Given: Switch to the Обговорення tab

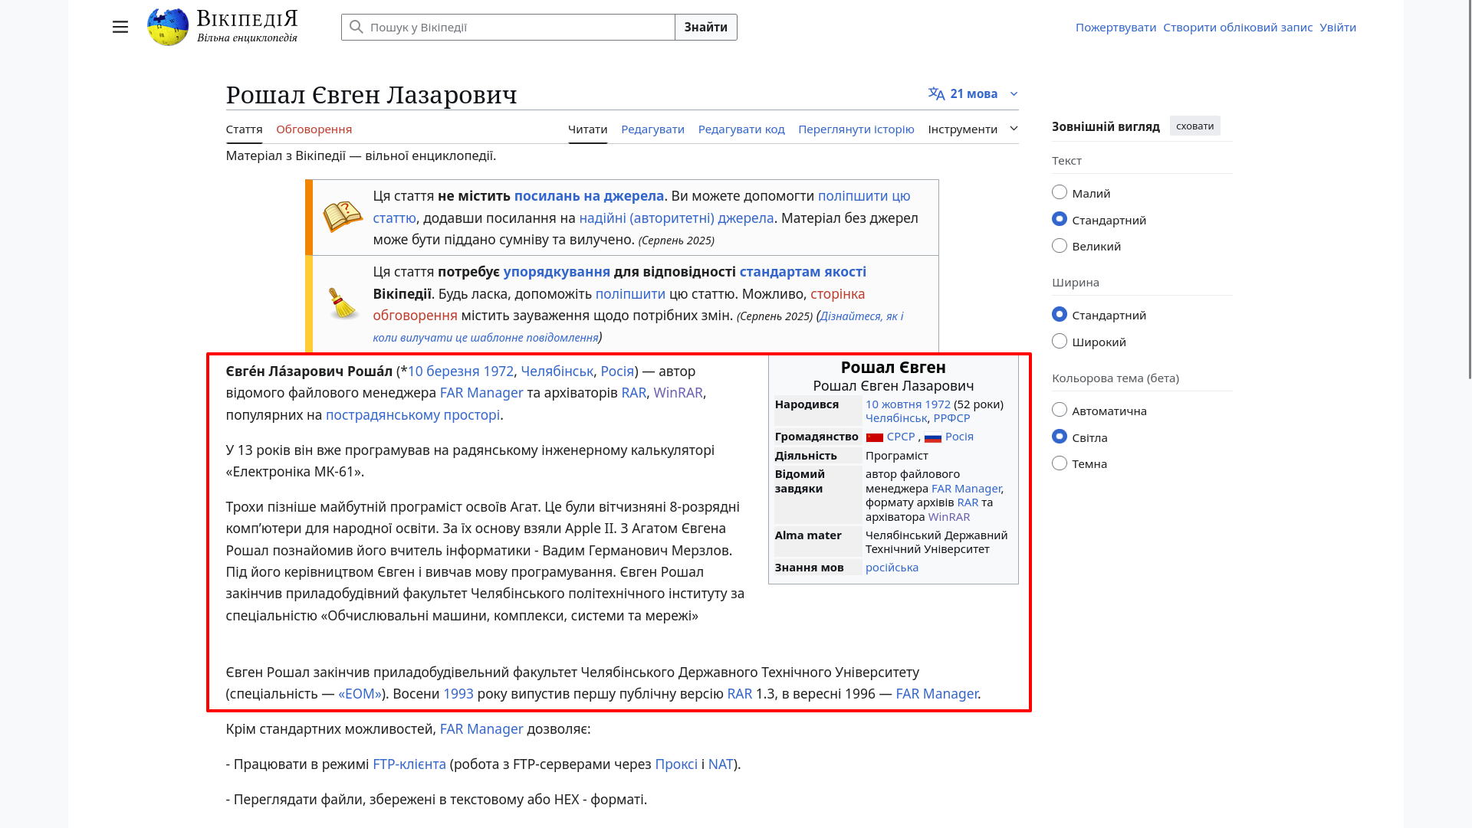Looking at the screenshot, I should tap(314, 129).
